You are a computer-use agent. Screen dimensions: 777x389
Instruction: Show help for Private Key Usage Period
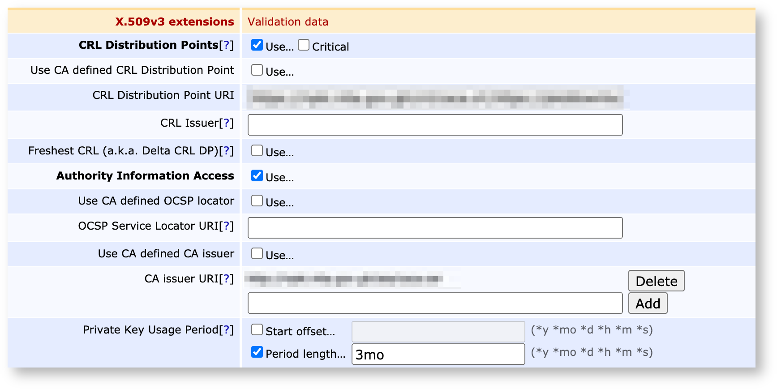click(x=226, y=330)
